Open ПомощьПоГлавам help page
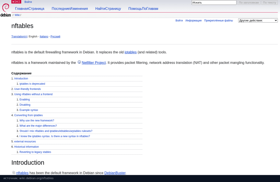The height and width of the screenshot is (182, 280). (143, 8)
